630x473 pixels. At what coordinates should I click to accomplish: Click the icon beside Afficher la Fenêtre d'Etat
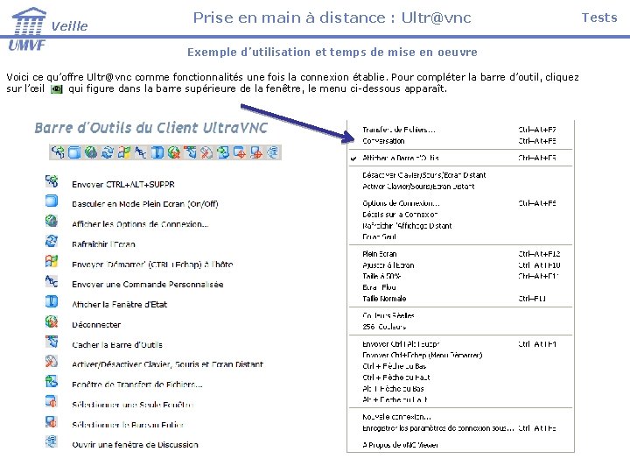tap(52, 301)
